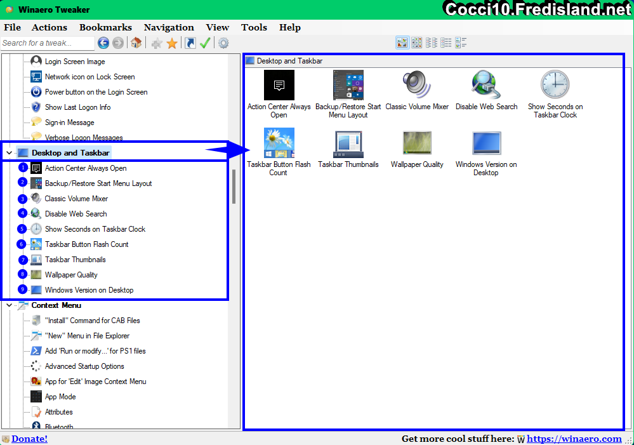Open the View menu
The image size is (634, 445).
(x=218, y=27)
